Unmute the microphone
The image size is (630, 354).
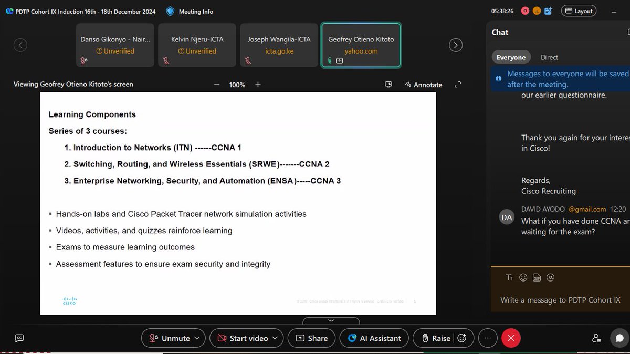[169, 338]
